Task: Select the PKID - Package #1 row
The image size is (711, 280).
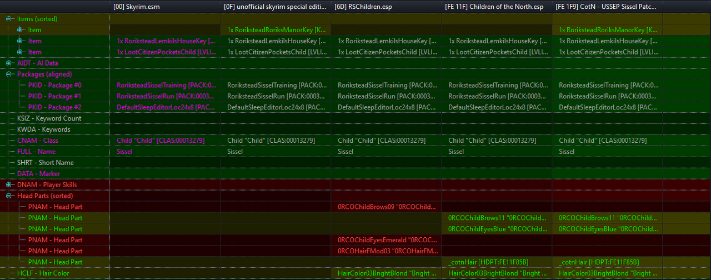Action: pyautogui.click(x=54, y=97)
